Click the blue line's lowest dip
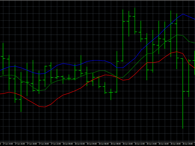The image size is (195, 146). 39,74
